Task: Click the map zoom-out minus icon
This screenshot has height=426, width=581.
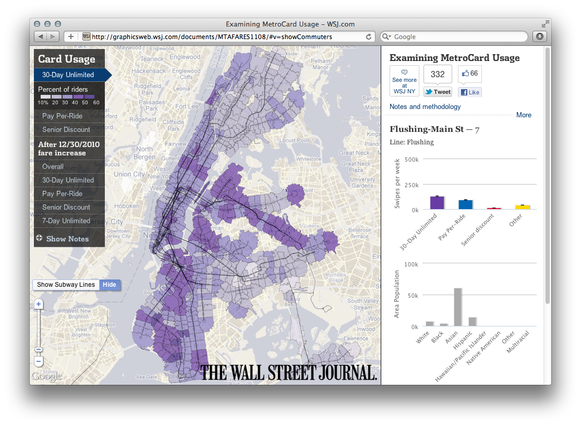Action: tap(39, 361)
